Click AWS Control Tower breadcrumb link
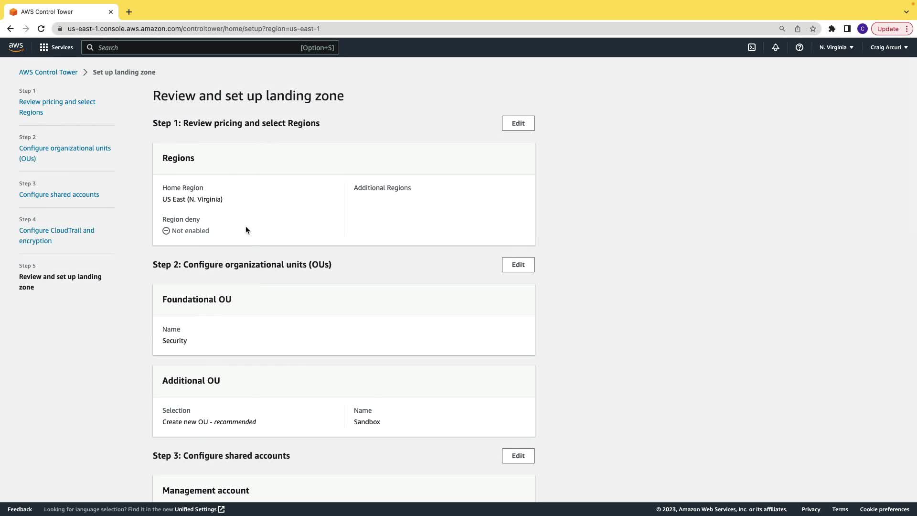Image resolution: width=917 pixels, height=516 pixels. point(48,72)
